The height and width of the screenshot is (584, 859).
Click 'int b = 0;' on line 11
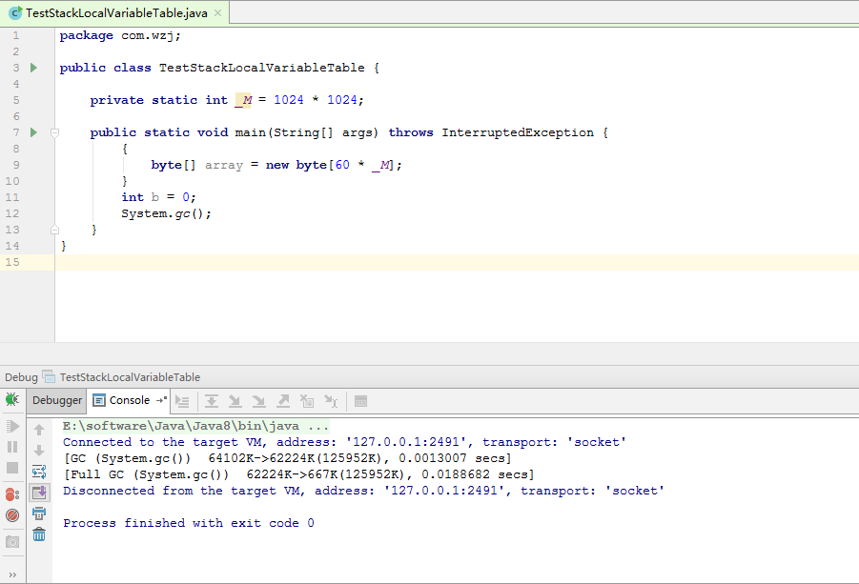click(158, 197)
